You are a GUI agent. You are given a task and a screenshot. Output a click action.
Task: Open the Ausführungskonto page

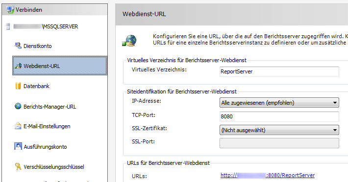click(x=45, y=147)
